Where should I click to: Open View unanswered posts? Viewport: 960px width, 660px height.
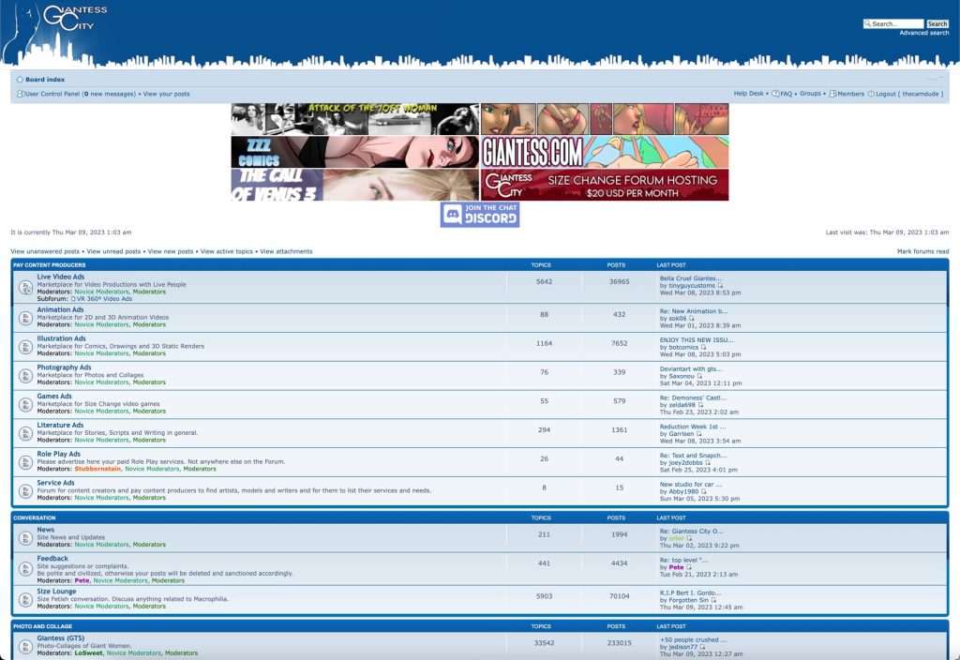pos(45,251)
